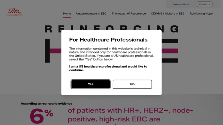Click the large 6% statistic
Image resolution: width=223 pixels, height=125 pixels.
41,116
